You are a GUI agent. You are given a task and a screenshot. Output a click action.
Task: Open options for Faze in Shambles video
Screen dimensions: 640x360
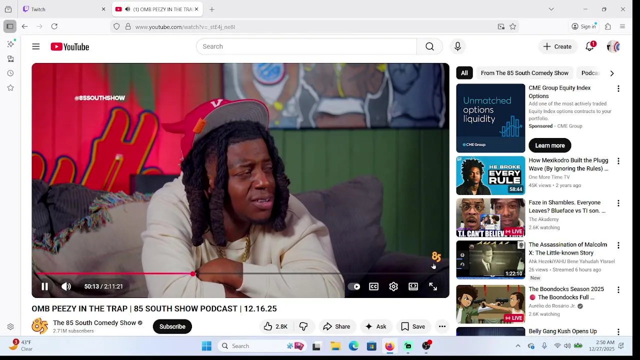pos(618,203)
